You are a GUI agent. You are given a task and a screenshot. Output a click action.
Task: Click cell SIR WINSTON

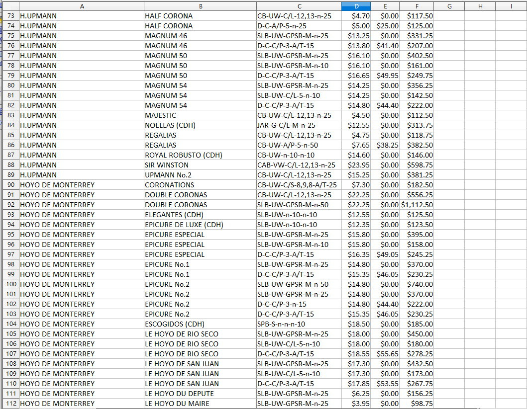(x=201, y=165)
